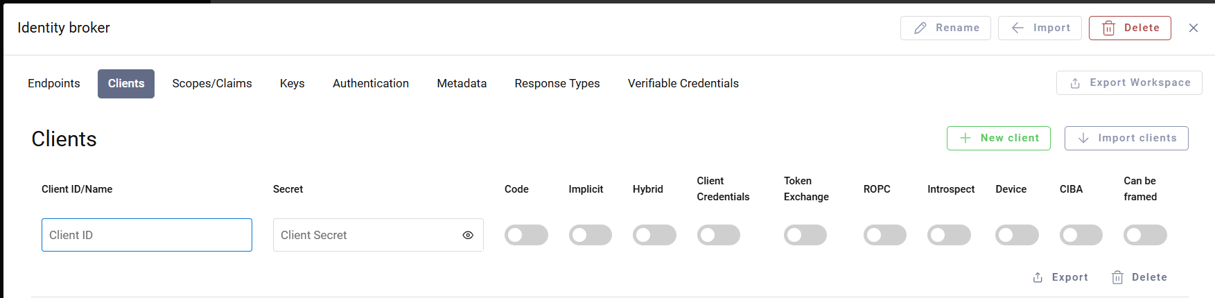Click the Export Workspace button
The image size is (1215, 298).
pyautogui.click(x=1129, y=82)
